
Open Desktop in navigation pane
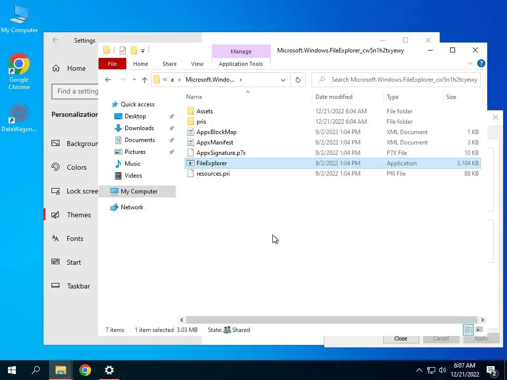coord(135,116)
